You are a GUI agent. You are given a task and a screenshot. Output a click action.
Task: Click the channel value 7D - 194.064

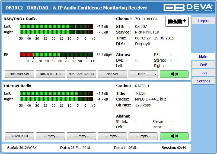pos(146,19)
